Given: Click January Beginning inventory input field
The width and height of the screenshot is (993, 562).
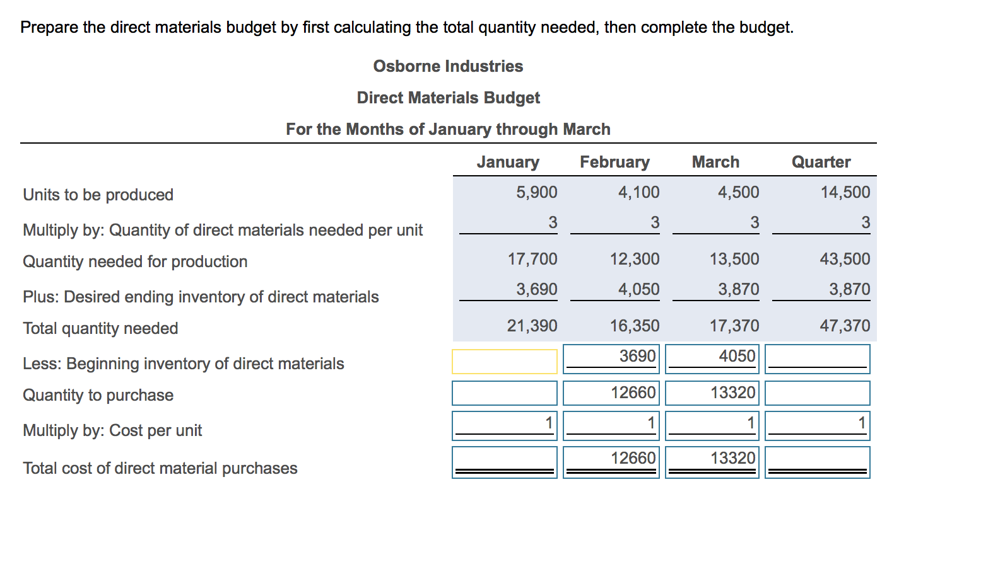Looking at the screenshot, I should point(505,361).
